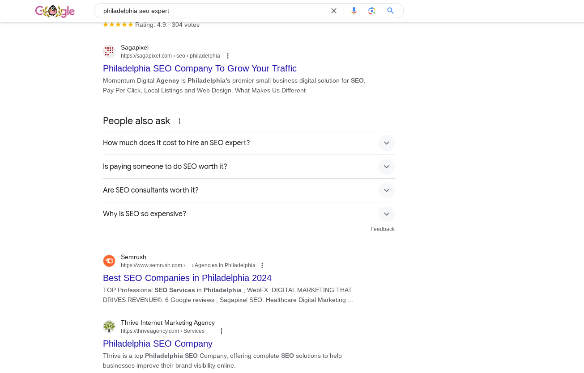Open the three-dot menu next to the Semrush URL
Viewport: 584px width, 373px height.
point(263,265)
